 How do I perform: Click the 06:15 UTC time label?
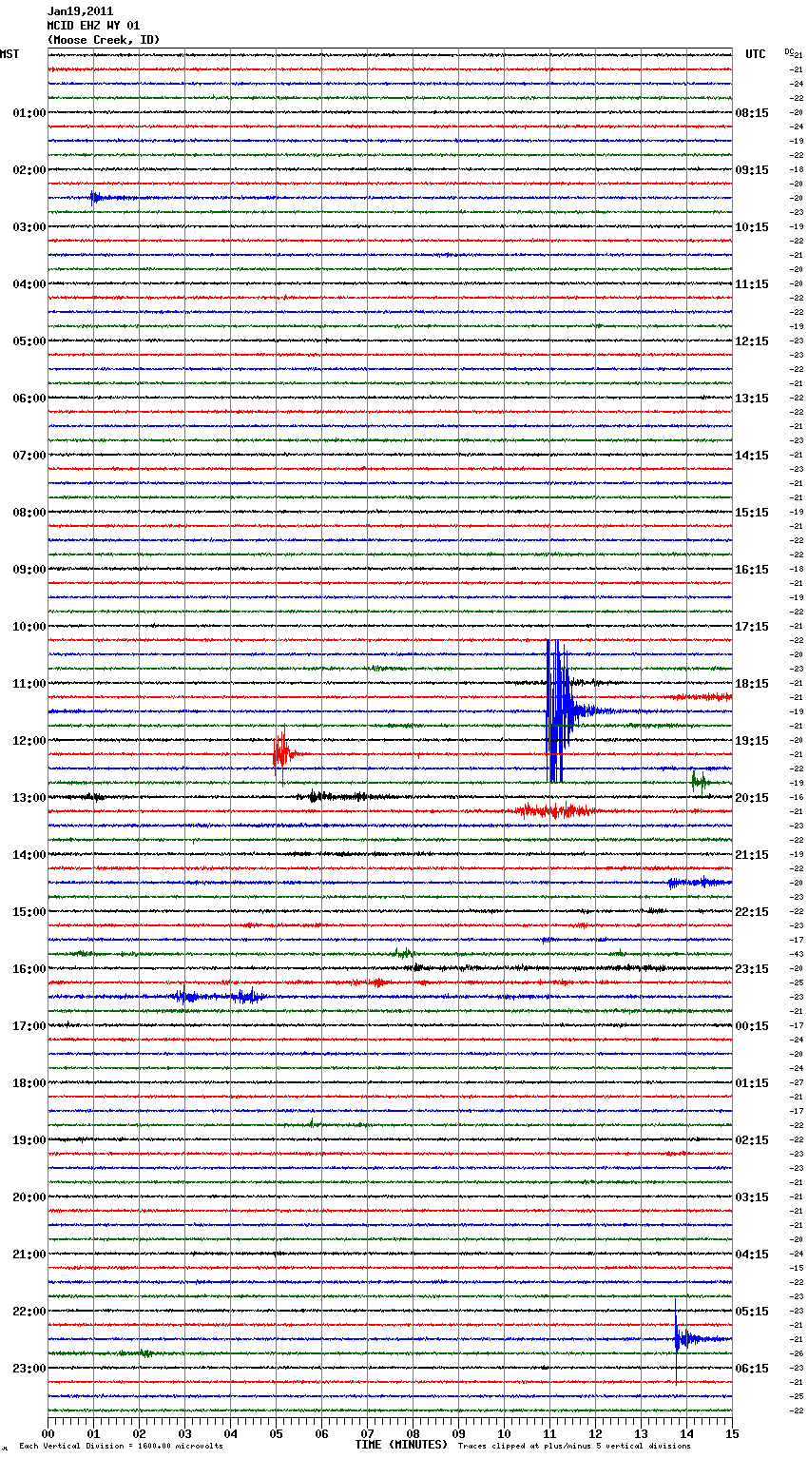(x=752, y=1369)
